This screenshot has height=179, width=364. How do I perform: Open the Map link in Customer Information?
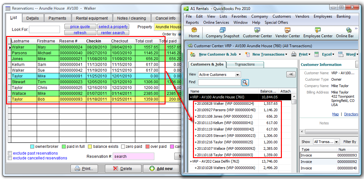[x=335, y=114]
